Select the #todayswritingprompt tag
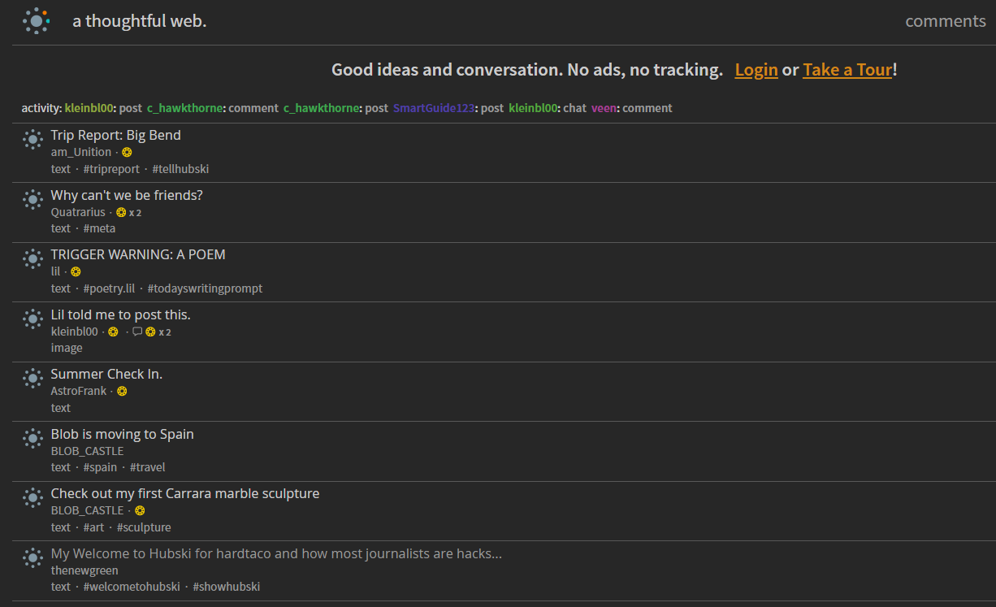 205,288
